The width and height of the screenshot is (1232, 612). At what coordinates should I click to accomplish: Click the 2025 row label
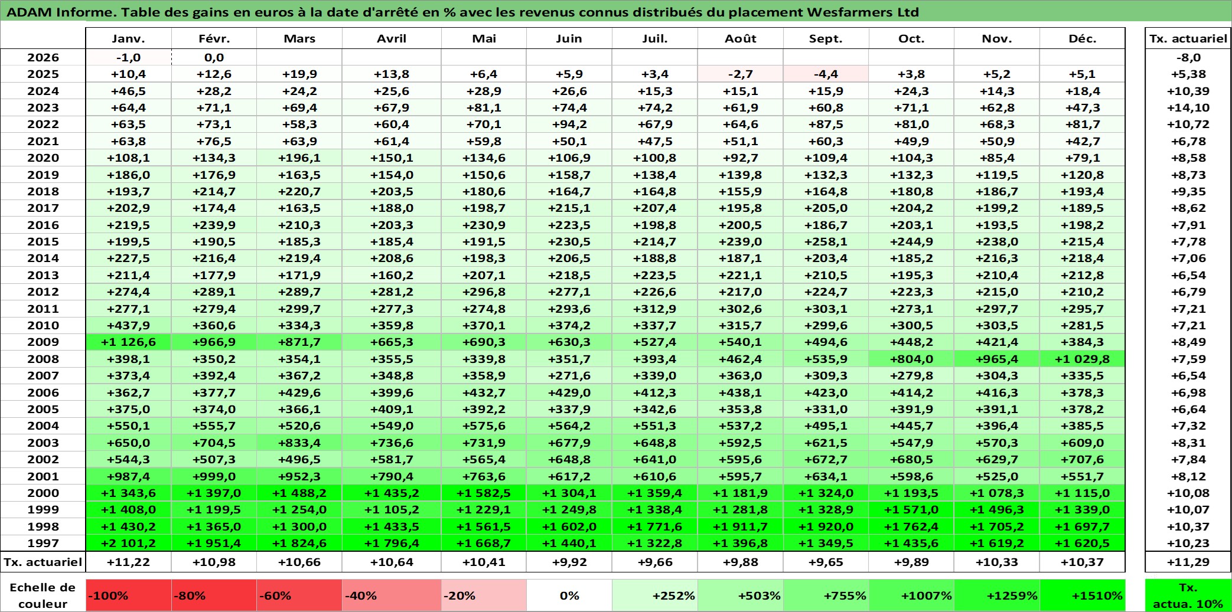[x=43, y=74]
